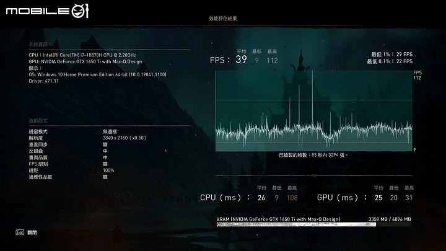Click the 最低 0.1%: 22 FPS reading
The image size is (446, 251).
pyautogui.click(x=390, y=61)
